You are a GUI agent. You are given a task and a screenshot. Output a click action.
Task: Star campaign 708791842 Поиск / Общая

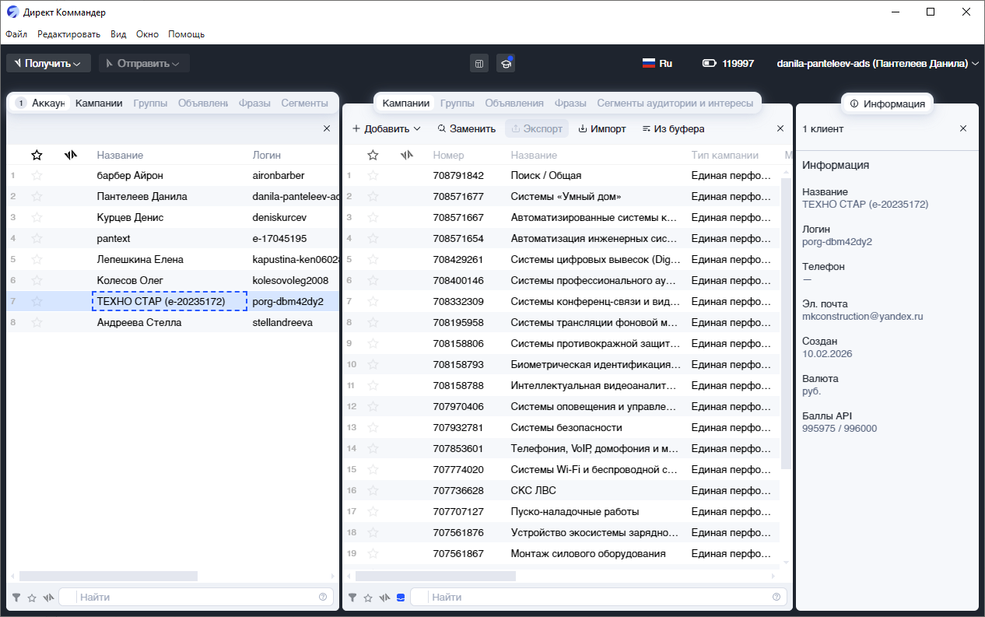[373, 176]
